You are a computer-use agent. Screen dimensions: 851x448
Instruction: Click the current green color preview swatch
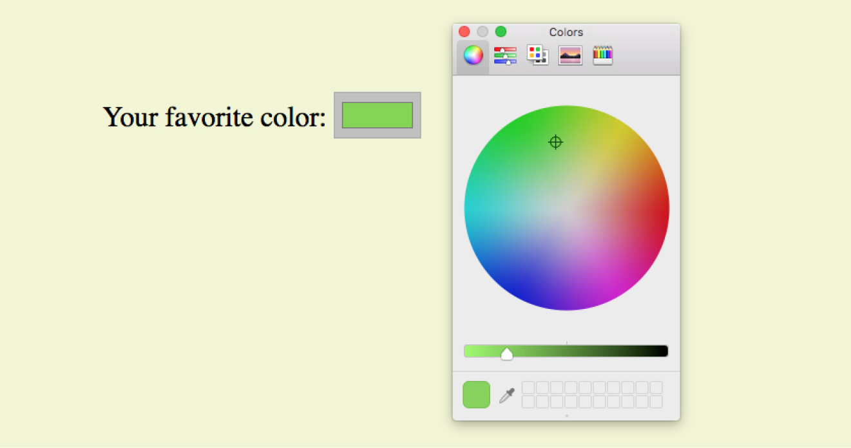476,395
